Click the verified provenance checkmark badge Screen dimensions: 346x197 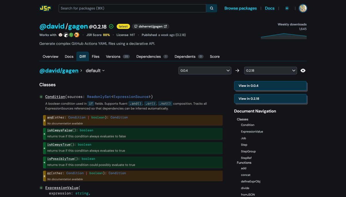(x=111, y=27)
